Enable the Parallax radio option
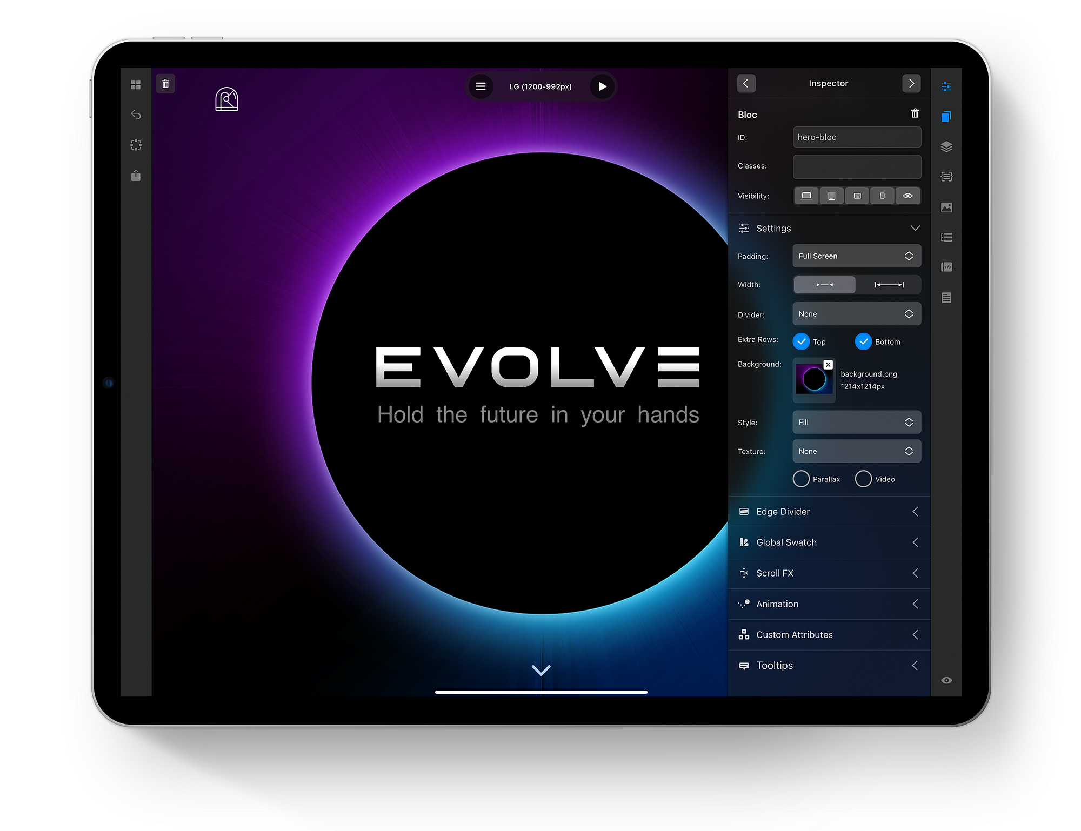 click(801, 479)
